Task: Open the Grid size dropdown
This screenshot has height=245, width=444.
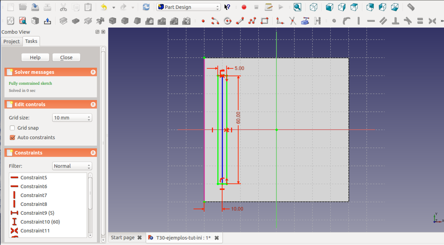Action: coord(72,118)
